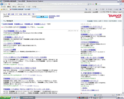Click the small gray button inside search field
Image resolution: width=124 pixels, height=99 pixels.
[34, 17]
